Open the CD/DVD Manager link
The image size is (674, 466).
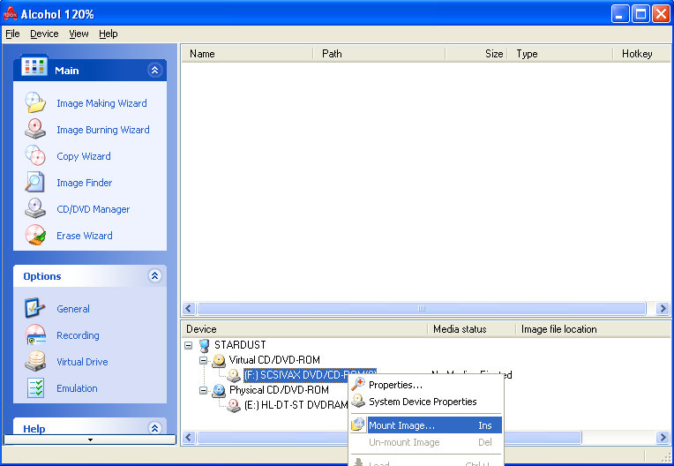pos(93,209)
